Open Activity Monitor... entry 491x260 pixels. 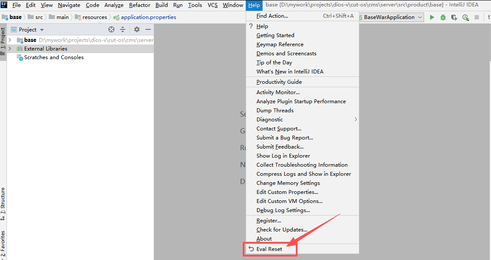pyautogui.click(x=302, y=92)
